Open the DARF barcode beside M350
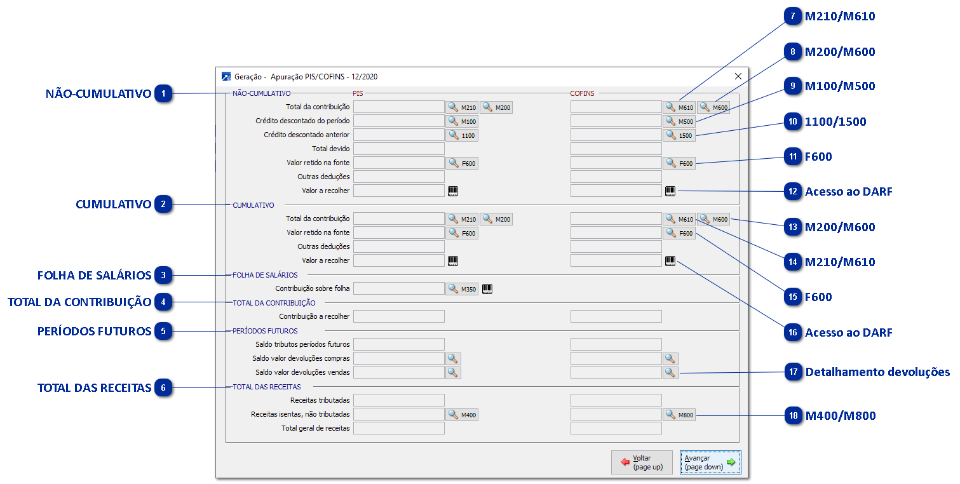This screenshot has width=960, height=484. [x=487, y=289]
